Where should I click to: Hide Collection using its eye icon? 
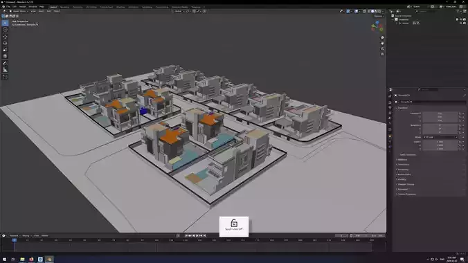pos(461,19)
